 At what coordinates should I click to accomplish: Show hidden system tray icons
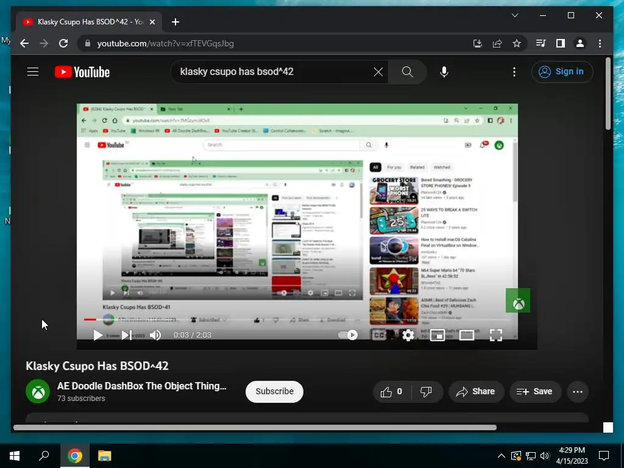coord(502,456)
